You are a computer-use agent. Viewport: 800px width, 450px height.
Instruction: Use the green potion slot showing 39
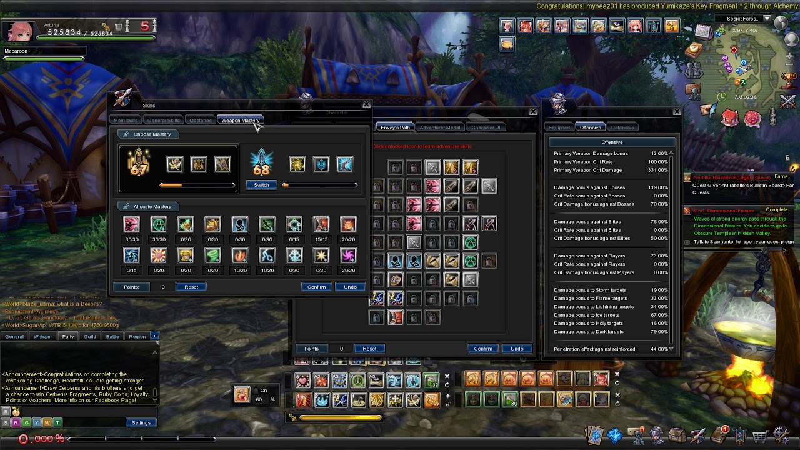click(x=431, y=381)
